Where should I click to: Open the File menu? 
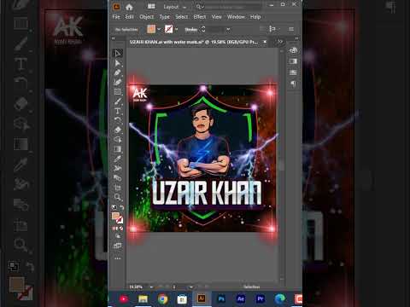(x=116, y=17)
